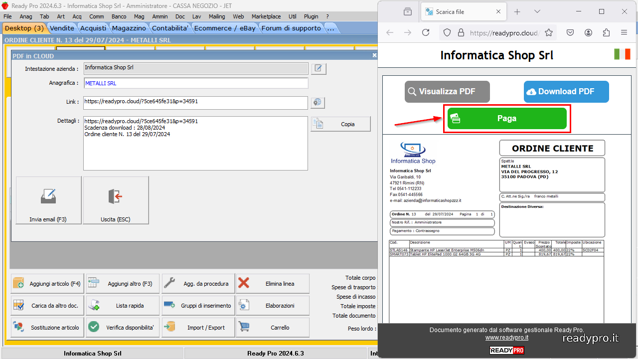Open the Anag menu
638x359 pixels.
pyautogui.click(x=26, y=16)
